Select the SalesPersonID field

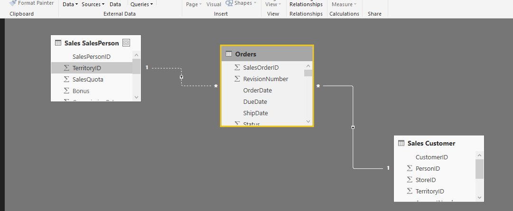pyautogui.click(x=92, y=56)
